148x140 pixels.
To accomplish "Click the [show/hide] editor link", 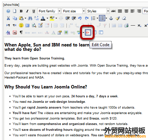I will [x=11, y=5].
